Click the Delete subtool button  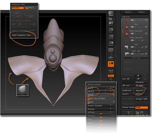tap(142, 94)
